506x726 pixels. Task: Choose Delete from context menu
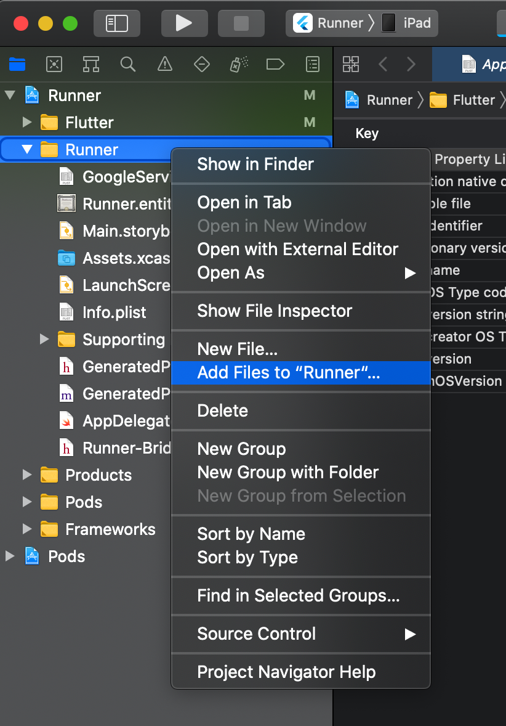coord(300,410)
